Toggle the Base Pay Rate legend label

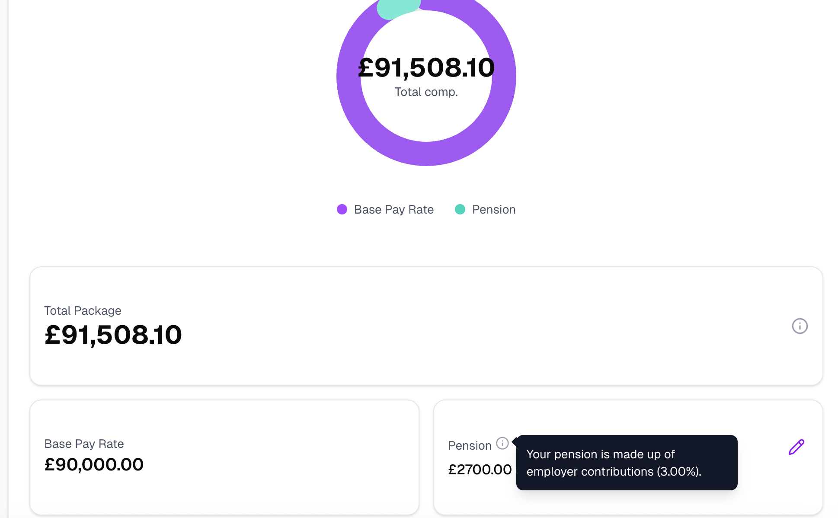click(393, 210)
